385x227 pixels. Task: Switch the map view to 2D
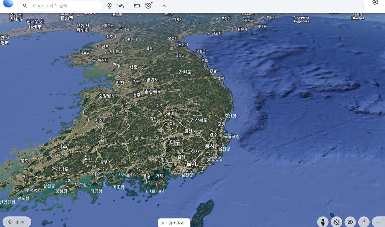350,222
